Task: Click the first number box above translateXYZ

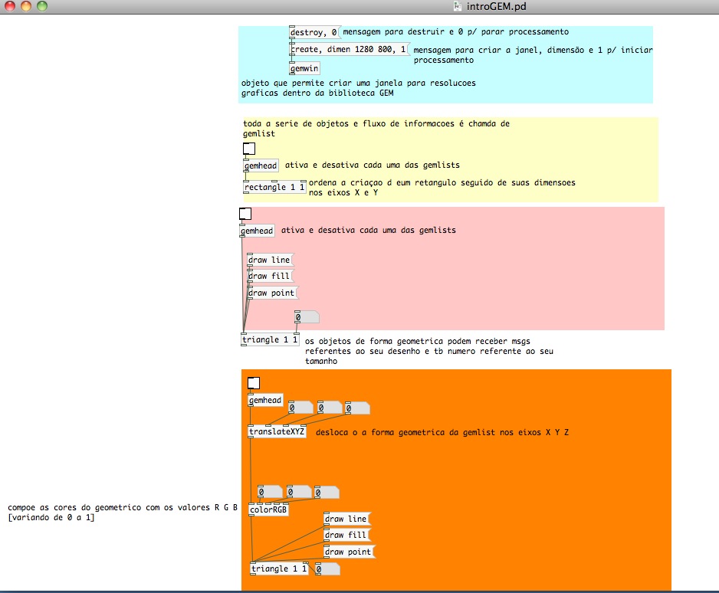Action: [302, 408]
